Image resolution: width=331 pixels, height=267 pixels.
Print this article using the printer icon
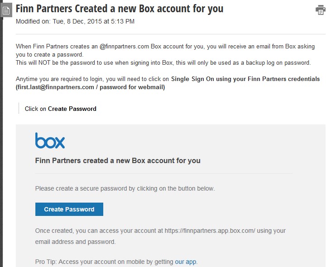pyautogui.click(x=321, y=10)
